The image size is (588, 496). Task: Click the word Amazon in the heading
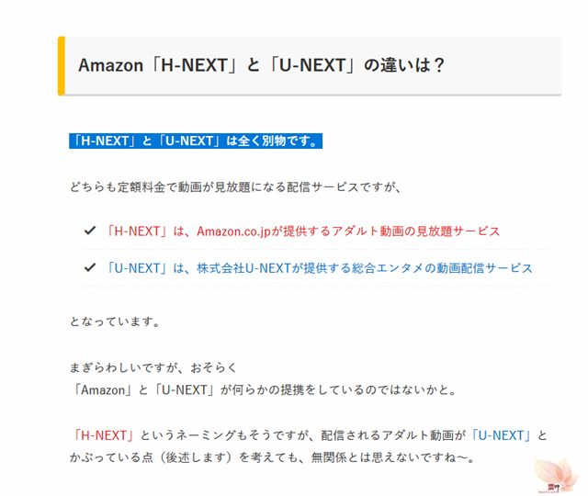110,65
